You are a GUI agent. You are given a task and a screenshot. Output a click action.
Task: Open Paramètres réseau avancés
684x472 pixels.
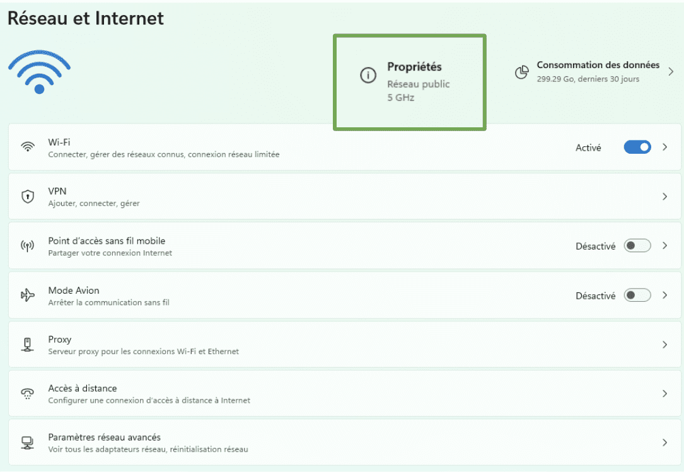[x=664, y=443]
